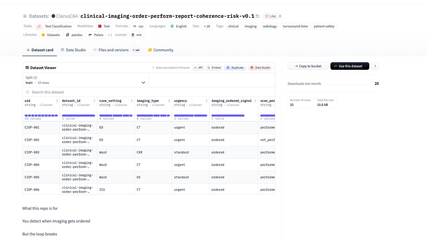427x240 pixels.
Task: Select the radiology tag
Action: 270,26
